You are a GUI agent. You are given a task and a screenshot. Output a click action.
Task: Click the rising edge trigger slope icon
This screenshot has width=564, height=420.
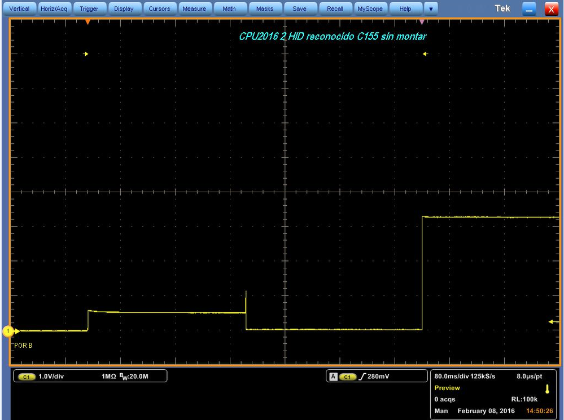pos(362,377)
